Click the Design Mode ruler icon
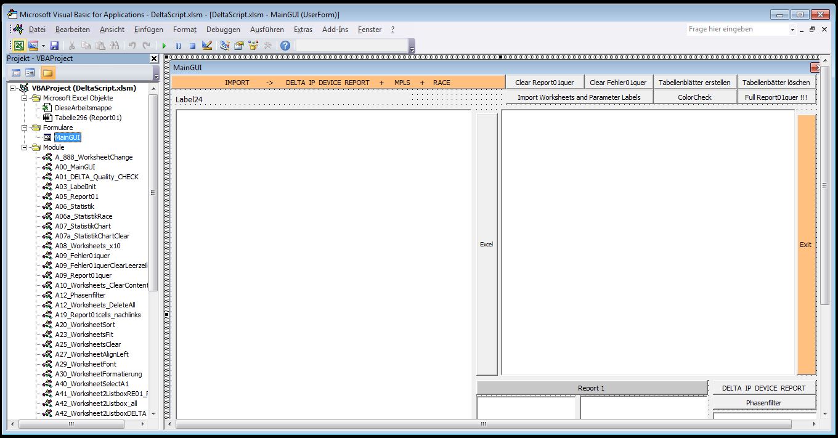Image resolution: width=838 pixels, height=438 pixels. (207, 46)
